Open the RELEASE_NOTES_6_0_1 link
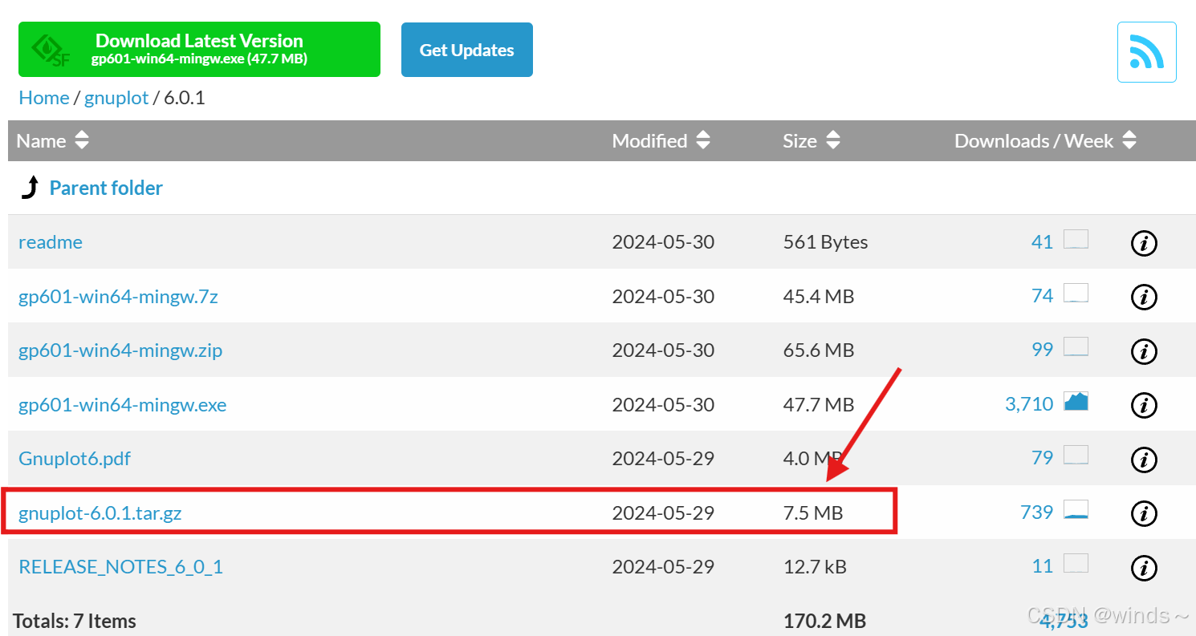 (121, 567)
